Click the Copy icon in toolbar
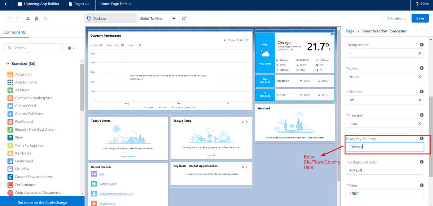This screenshot has width=433, height=206. click(37, 18)
